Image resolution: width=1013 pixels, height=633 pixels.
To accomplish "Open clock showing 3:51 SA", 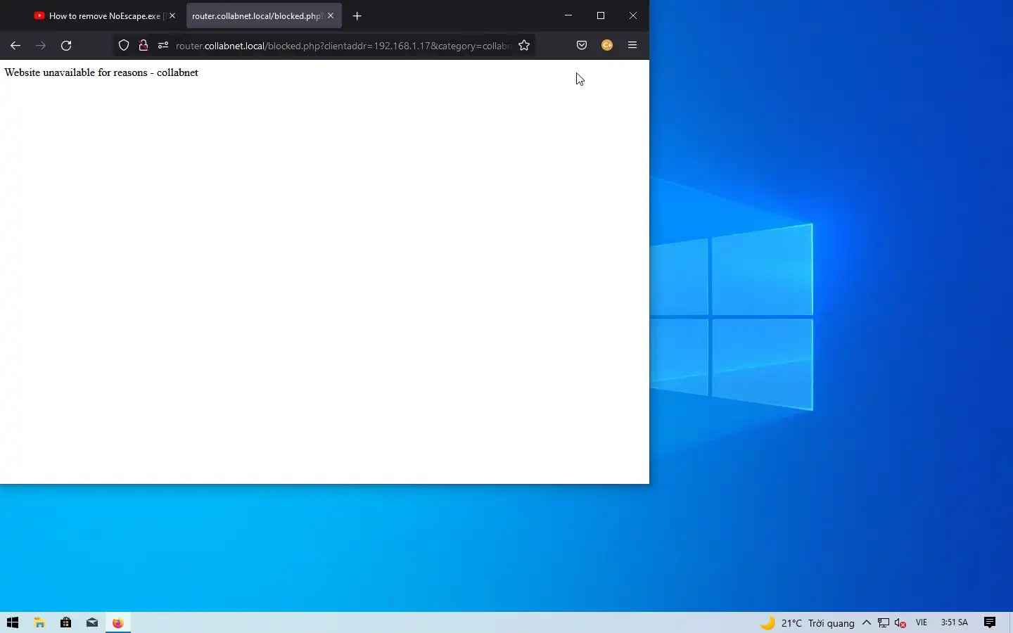I will 955,622.
